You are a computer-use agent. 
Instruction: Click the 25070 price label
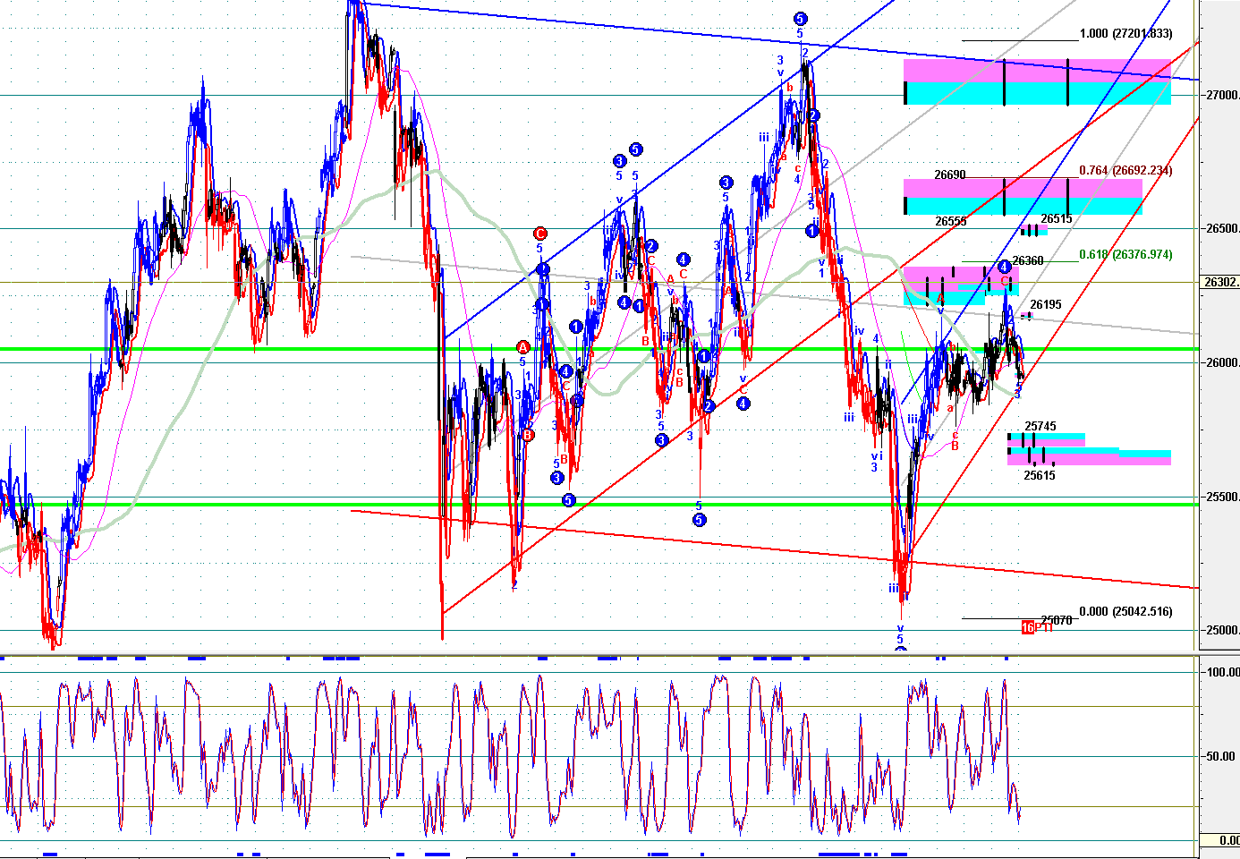(x=1057, y=620)
